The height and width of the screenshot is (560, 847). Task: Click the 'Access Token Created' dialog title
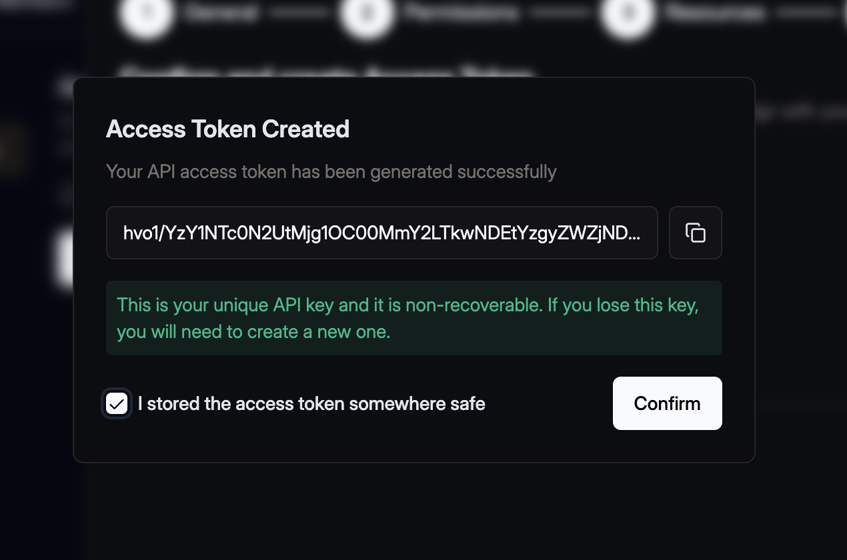[227, 129]
